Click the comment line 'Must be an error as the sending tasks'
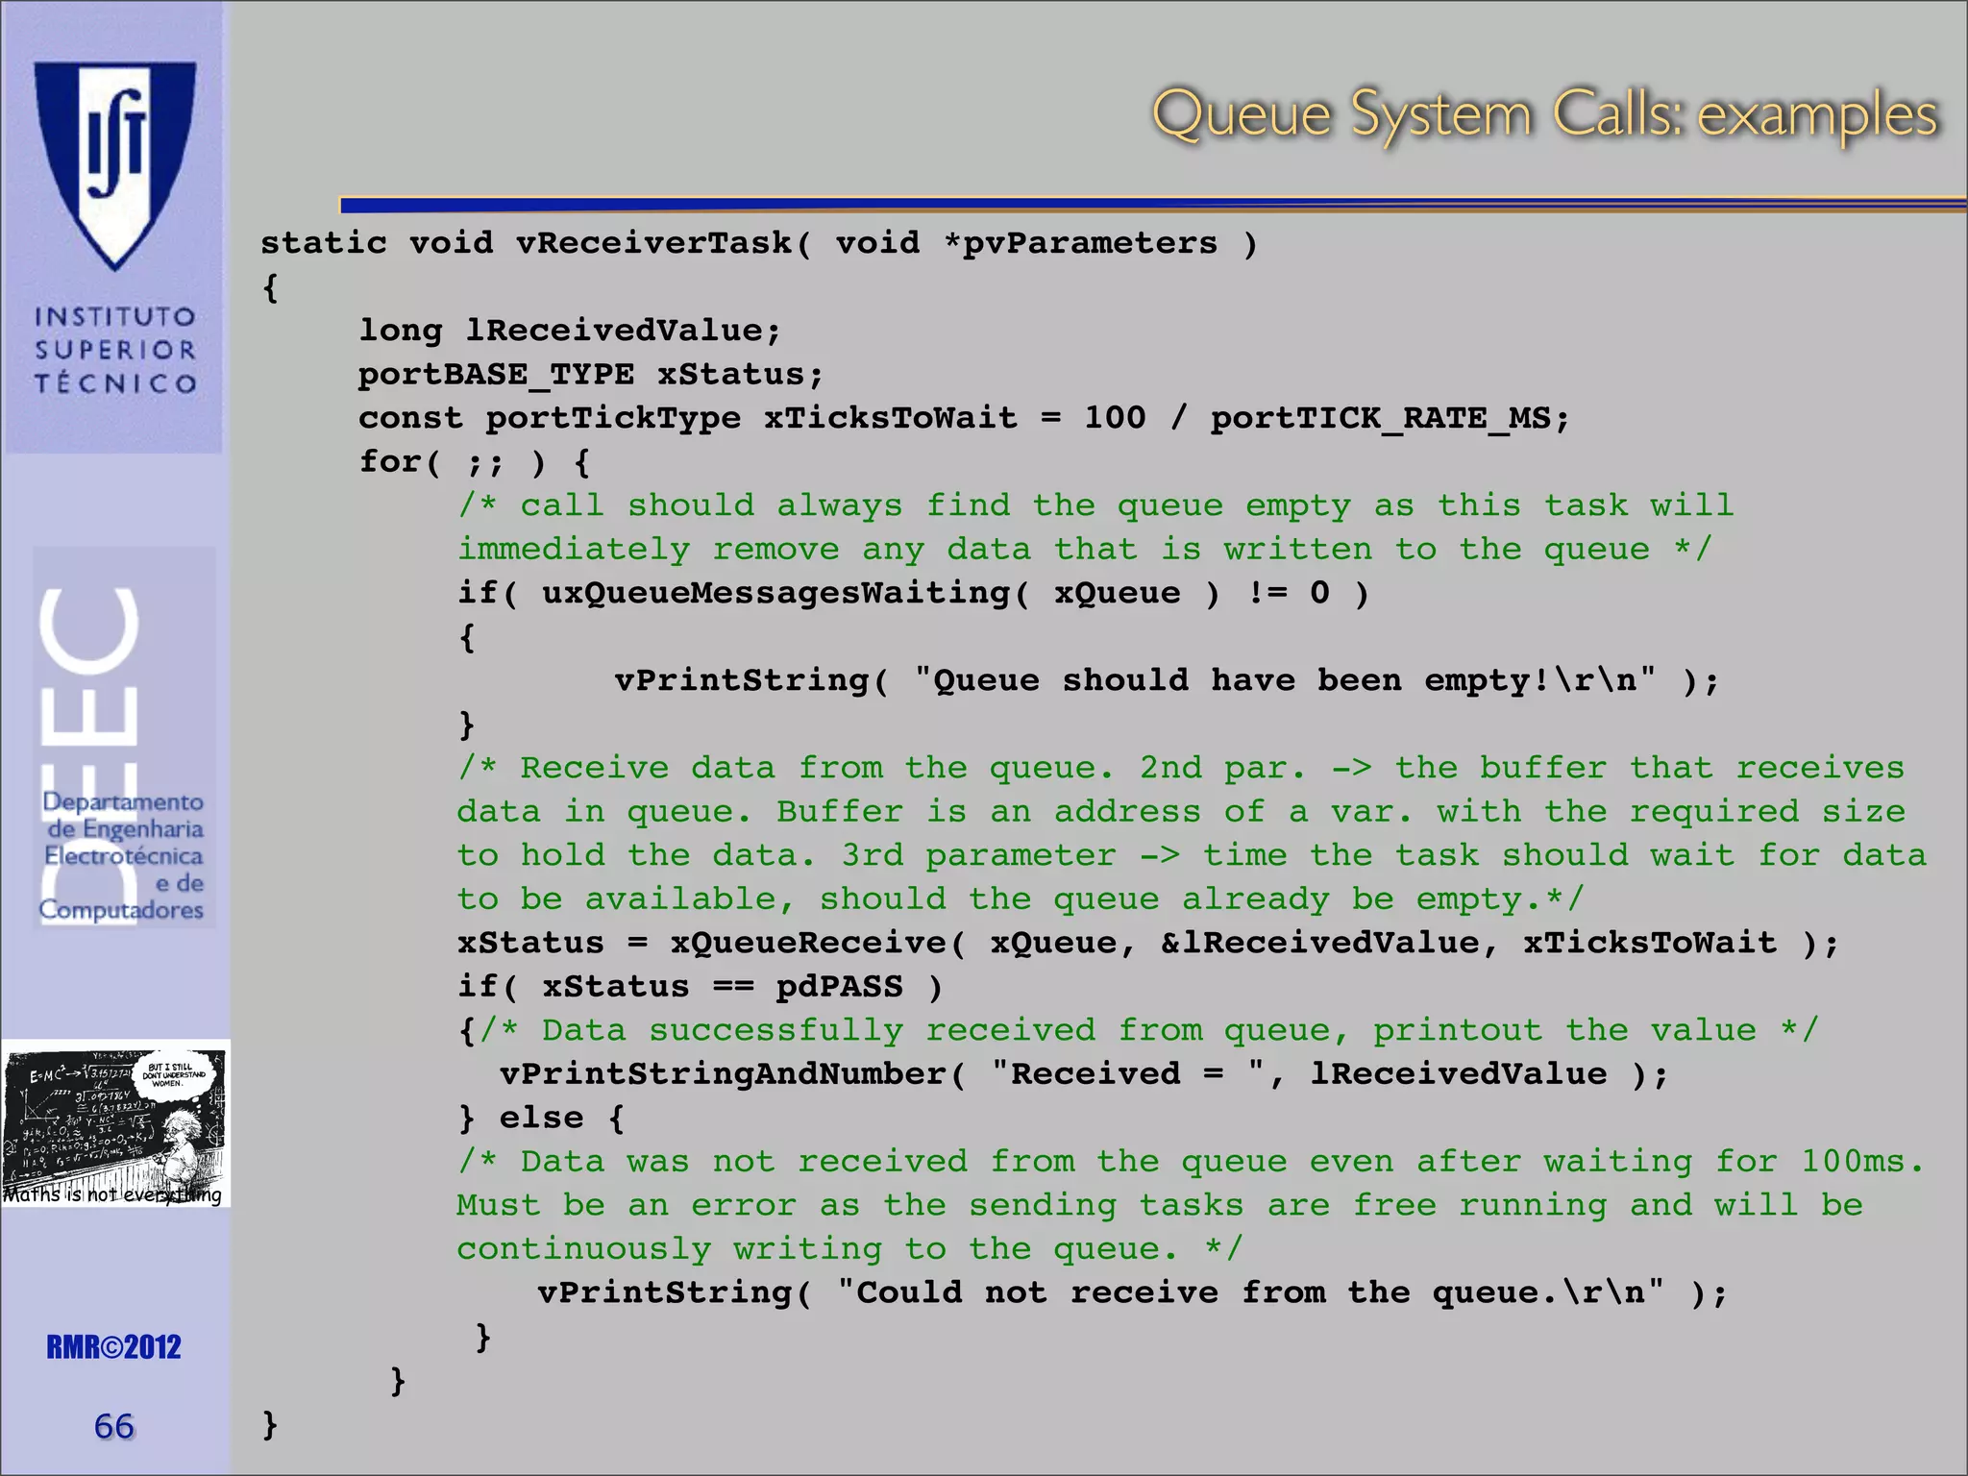This screenshot has height=1476, width=1968. coord(1160,1206)
